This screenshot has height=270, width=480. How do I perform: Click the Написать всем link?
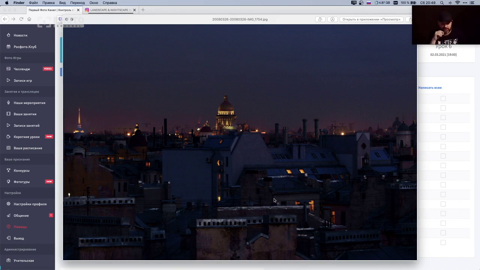tap(430, 88)
